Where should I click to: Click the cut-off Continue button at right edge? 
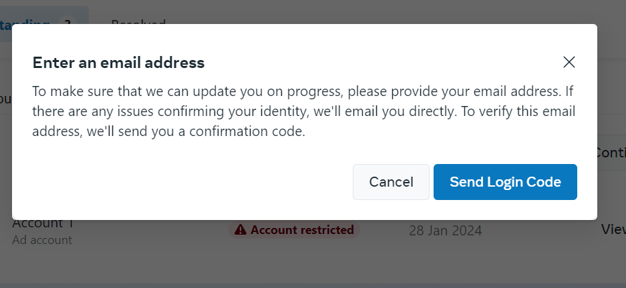point(610,153)
